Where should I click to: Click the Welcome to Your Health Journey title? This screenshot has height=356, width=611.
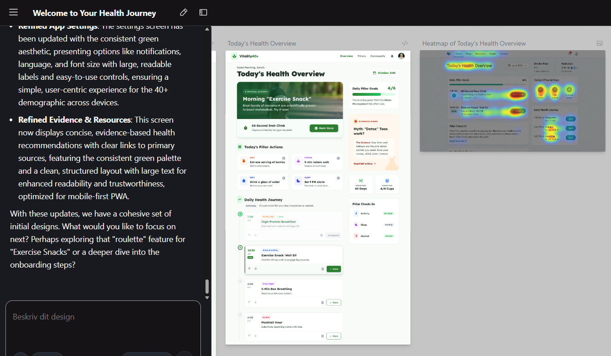94,13
